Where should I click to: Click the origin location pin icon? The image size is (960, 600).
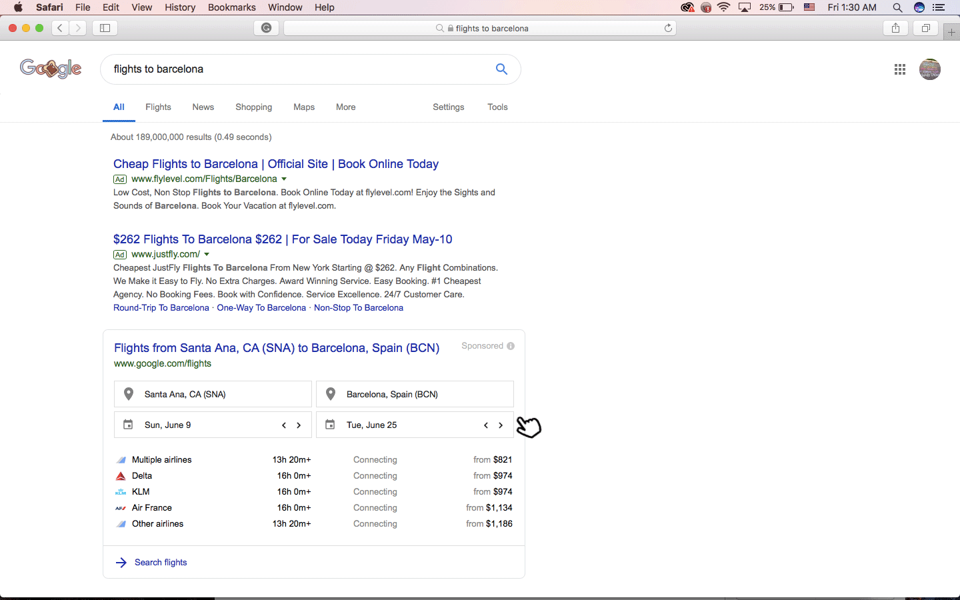129,394
